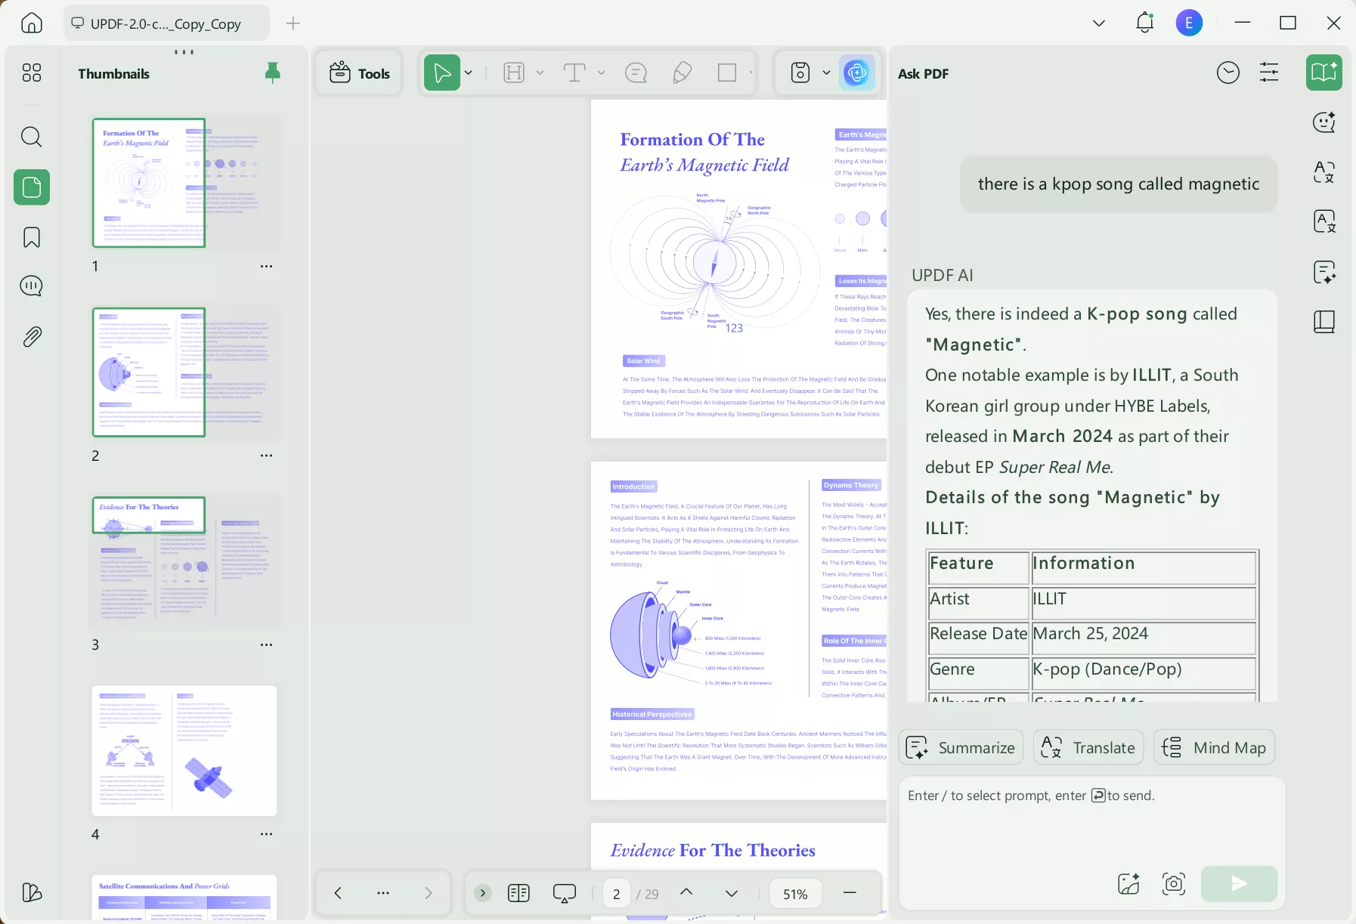Unpin the Thumbnails panel
The height and width of the screenshot is (924, 1356).
(273, 73)
